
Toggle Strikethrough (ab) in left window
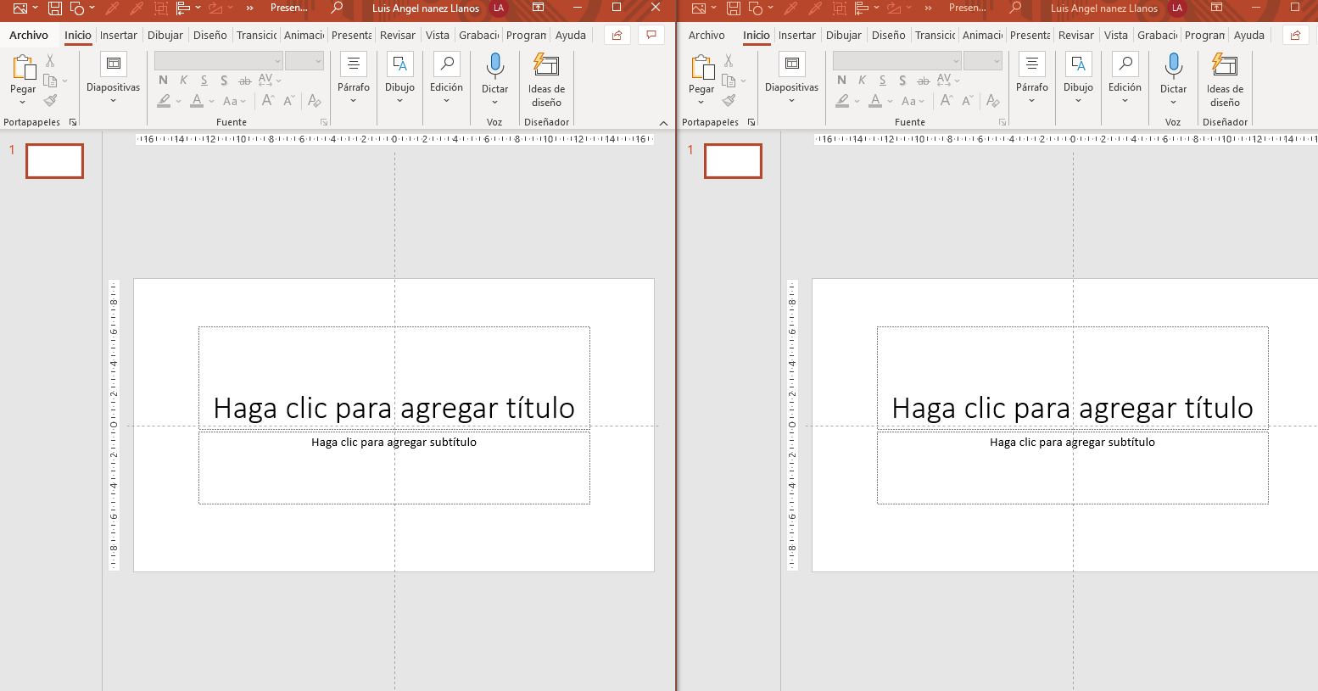click(245, 81)
